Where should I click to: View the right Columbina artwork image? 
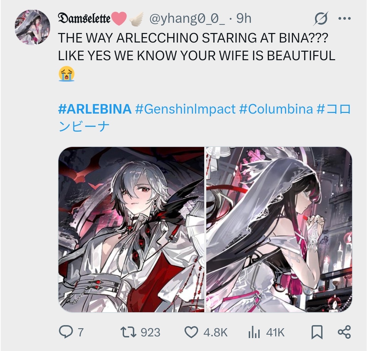pos(279,229)
